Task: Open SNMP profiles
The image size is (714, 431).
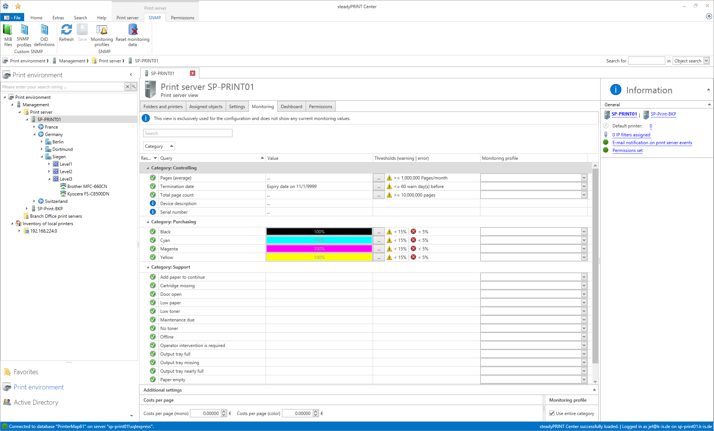Action: point(23,35)
